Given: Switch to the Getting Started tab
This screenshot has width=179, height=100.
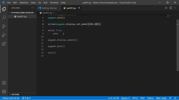Looking at the screenshot, I should [49, 8].
